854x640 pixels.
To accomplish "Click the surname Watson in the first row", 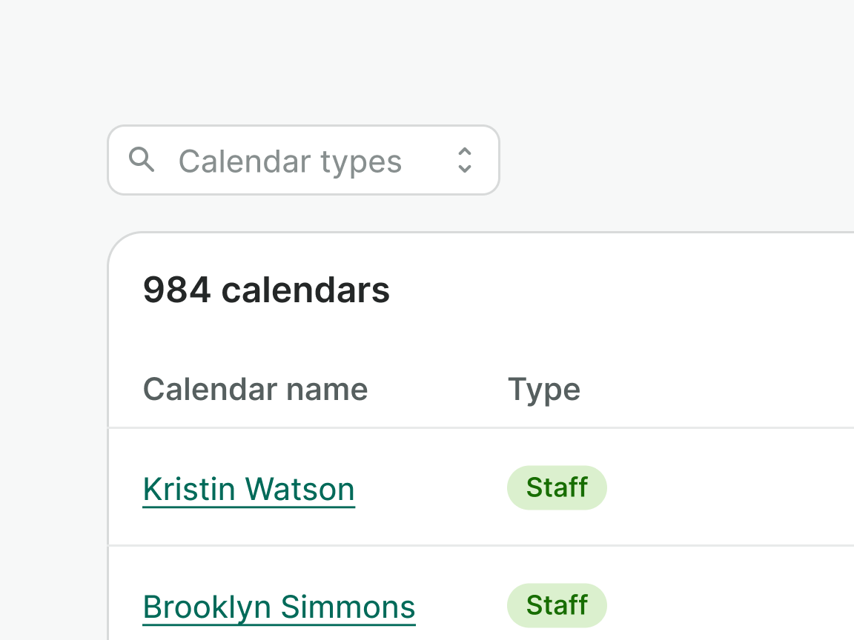I will coord(300,490).
